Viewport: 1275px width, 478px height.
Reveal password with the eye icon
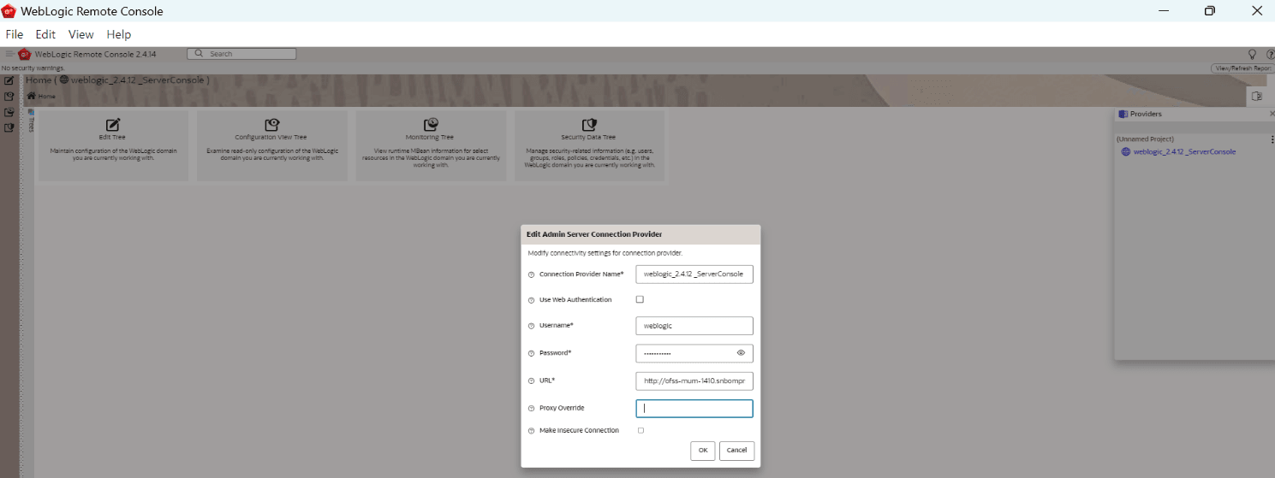click(741, 352)
